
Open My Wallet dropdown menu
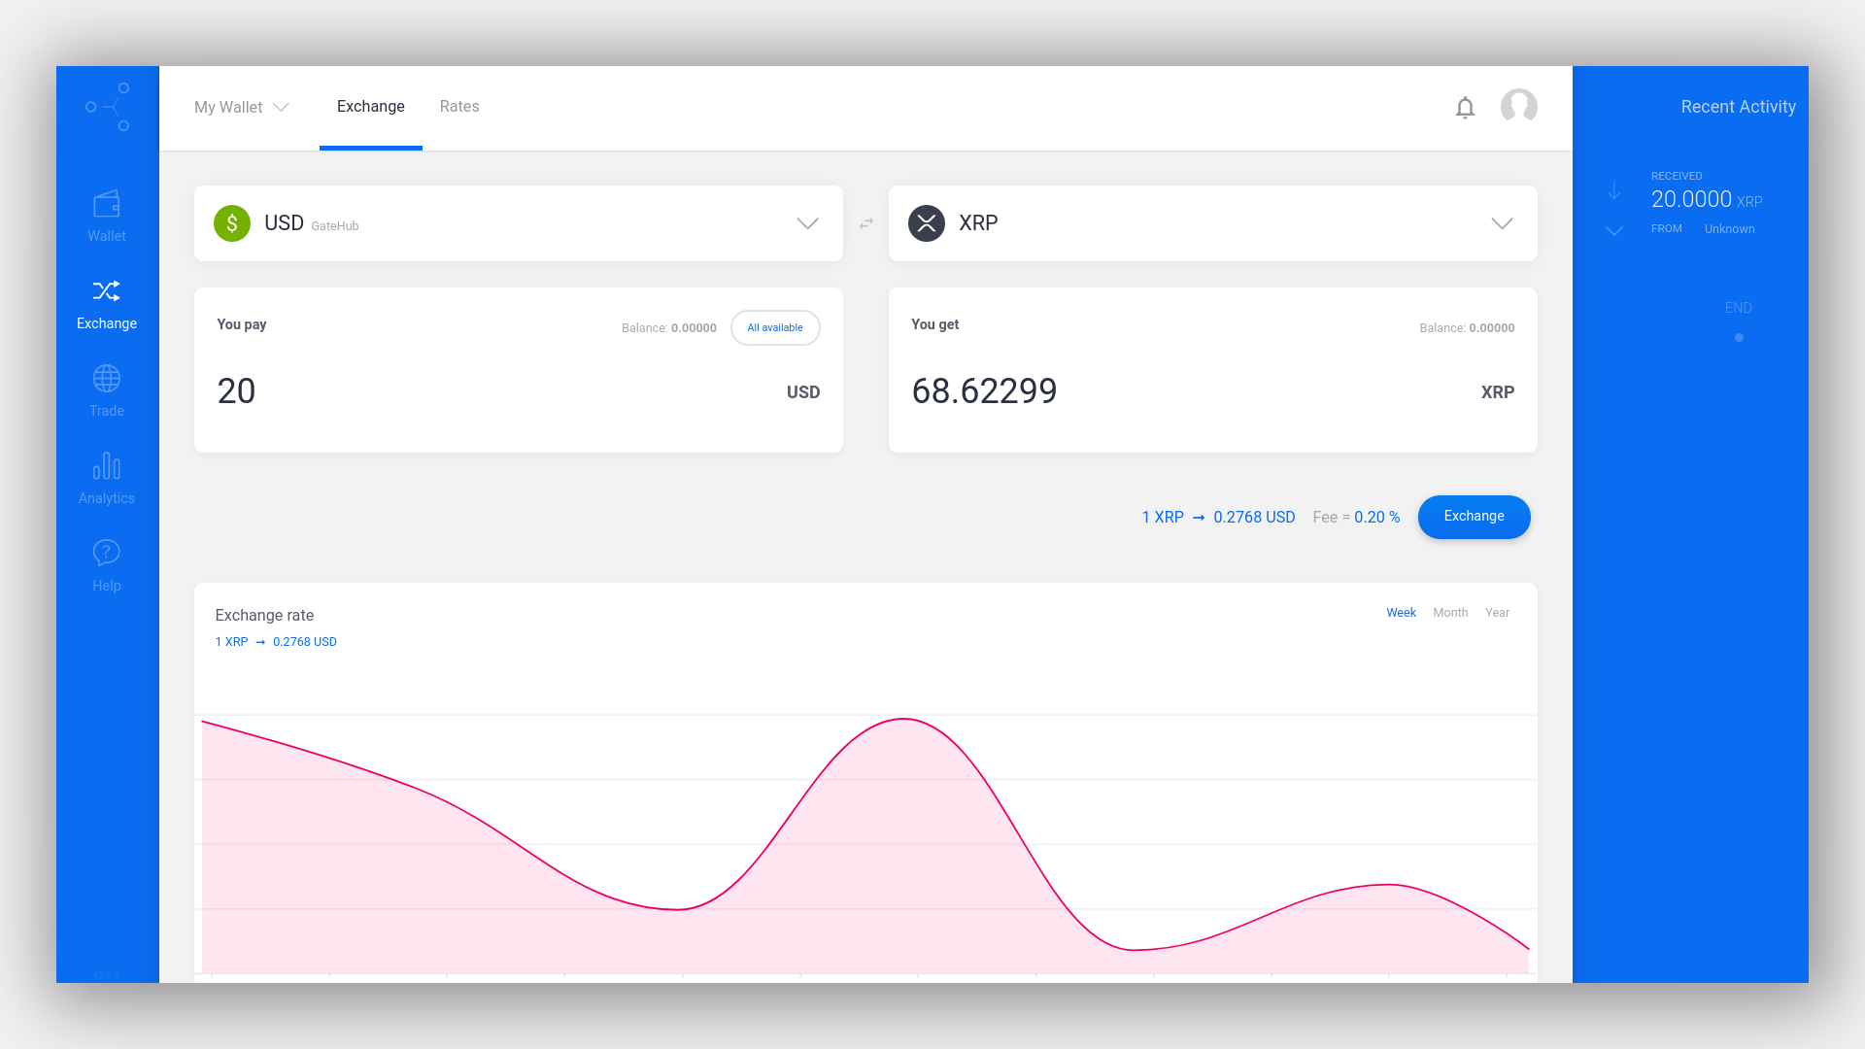click(242, 106)
